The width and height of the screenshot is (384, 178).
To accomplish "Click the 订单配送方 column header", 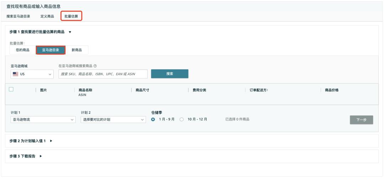I will pos(259,90).
